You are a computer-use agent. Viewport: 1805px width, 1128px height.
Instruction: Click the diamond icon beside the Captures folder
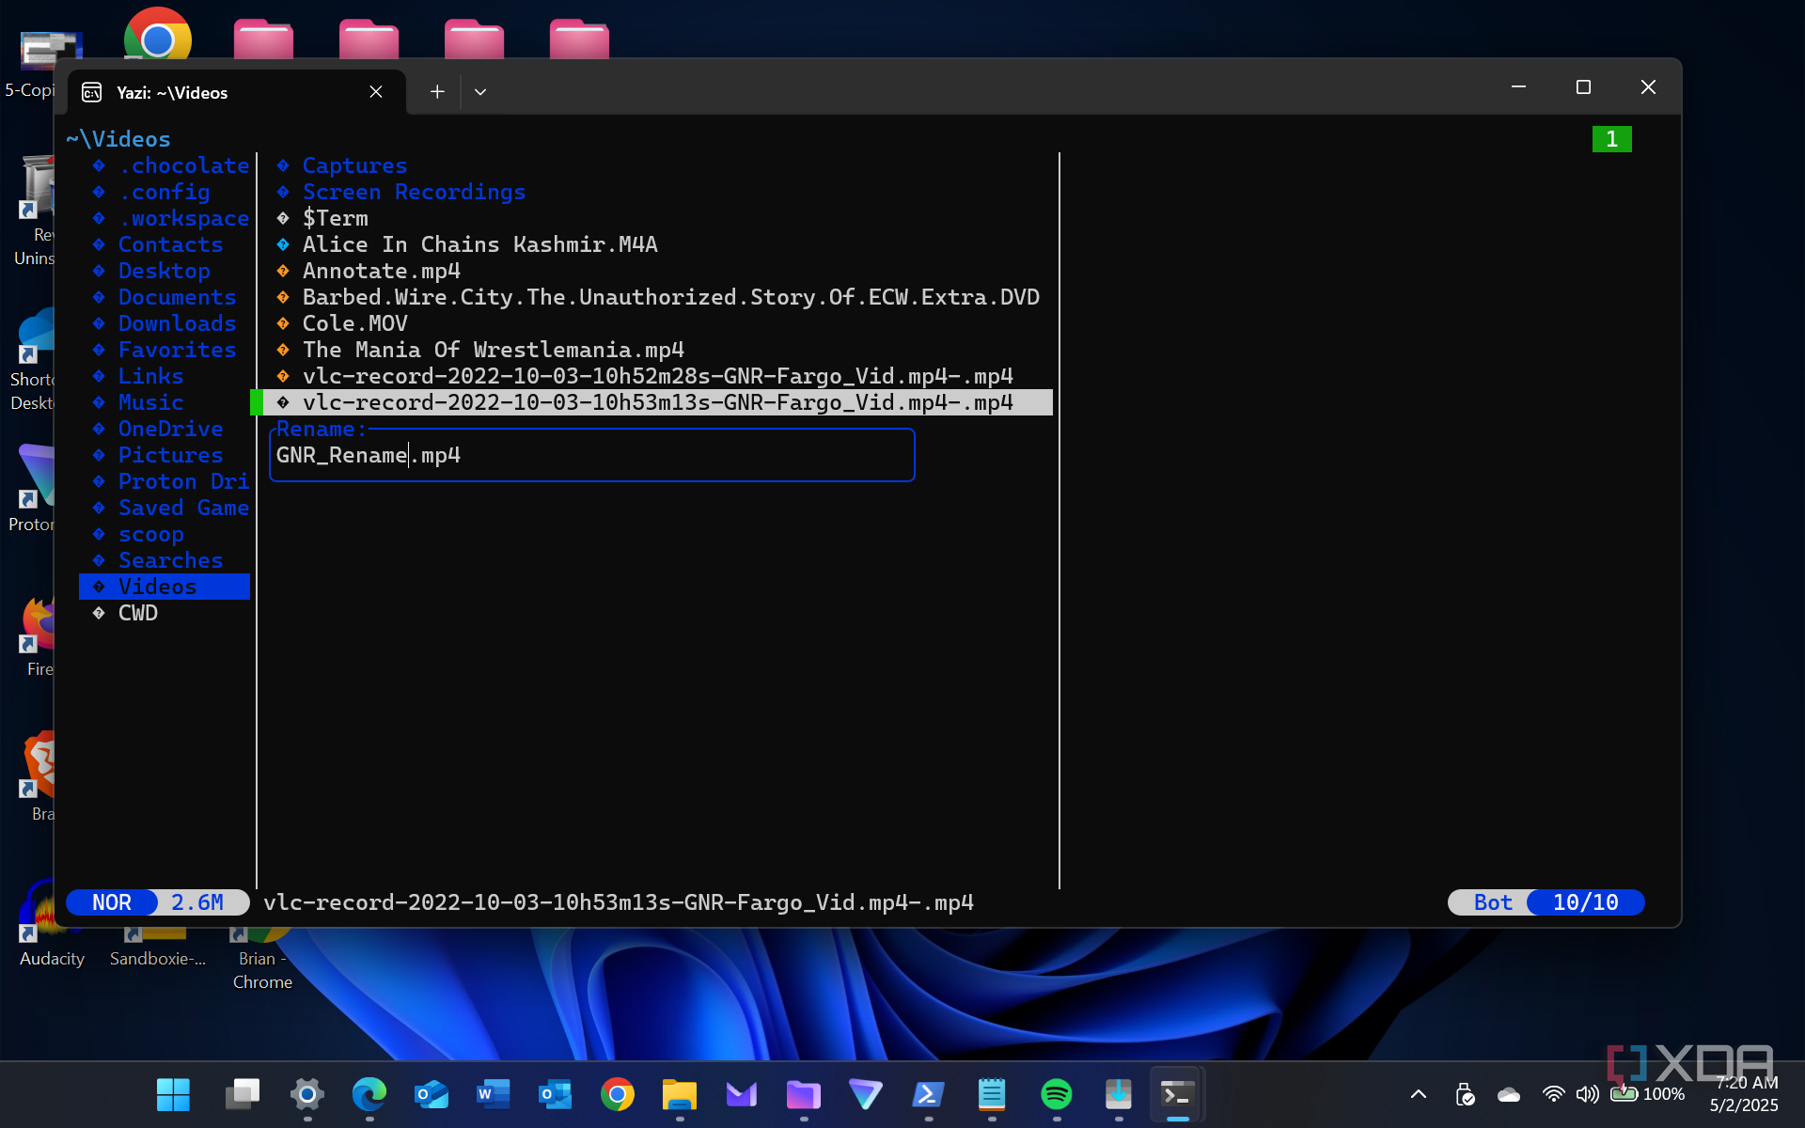[284, 165]
